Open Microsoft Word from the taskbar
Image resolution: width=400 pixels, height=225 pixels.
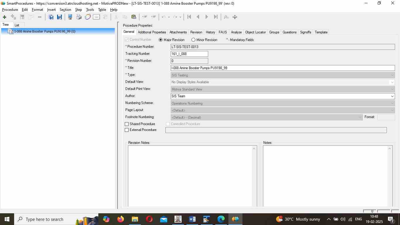(x=192, y=219)
